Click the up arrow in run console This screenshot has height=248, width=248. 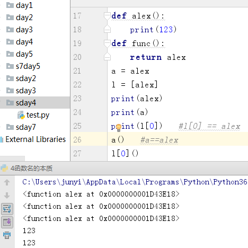tap(7, 182)
